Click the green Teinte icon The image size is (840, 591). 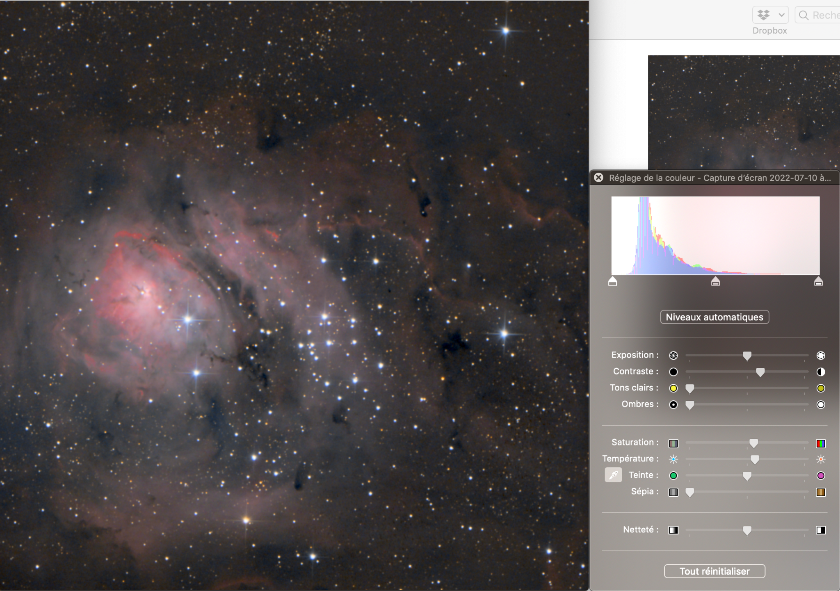(673, 476)
